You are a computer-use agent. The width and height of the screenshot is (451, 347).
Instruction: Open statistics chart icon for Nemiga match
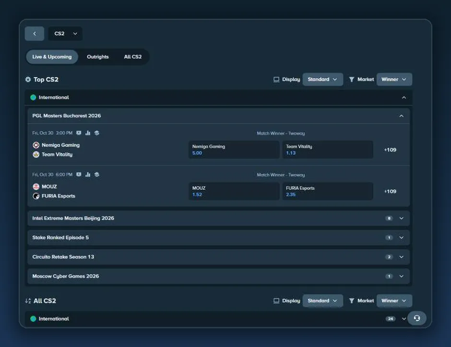[88, 133]
